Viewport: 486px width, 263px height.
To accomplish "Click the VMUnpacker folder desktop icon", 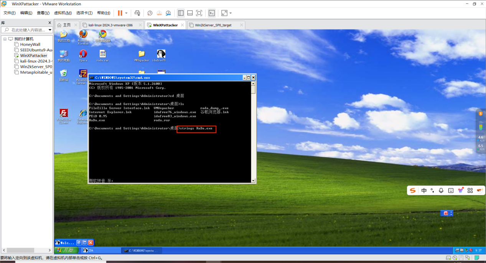I will click(142, 56).
